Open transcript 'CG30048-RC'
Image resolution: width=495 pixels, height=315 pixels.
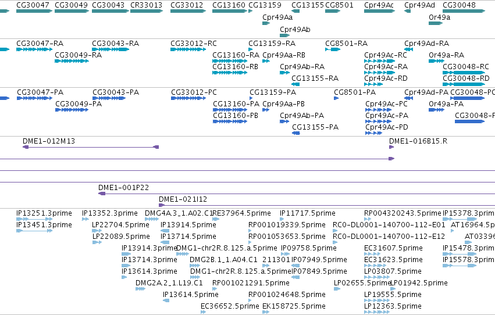(x=466, y=67)
